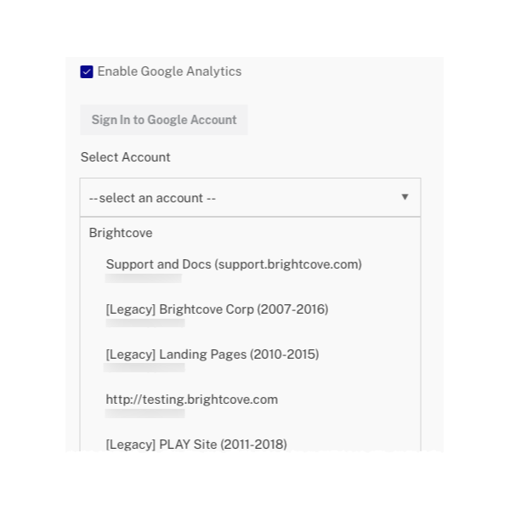
Task: Click the blurred ID under testing.brightcove.com
Action: point(144,413)
